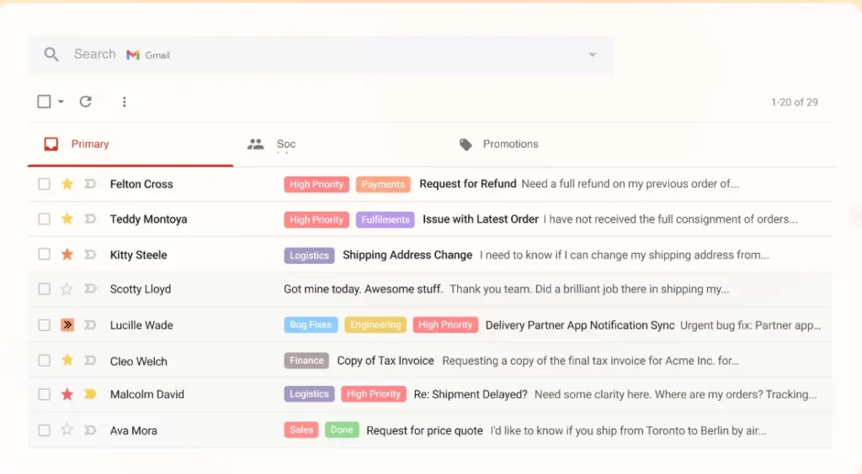
Task: Unstar the Felton Cross email
Action: (67, 184)
